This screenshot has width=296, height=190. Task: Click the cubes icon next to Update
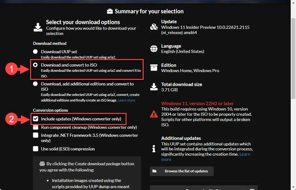(x=154, y=27)
